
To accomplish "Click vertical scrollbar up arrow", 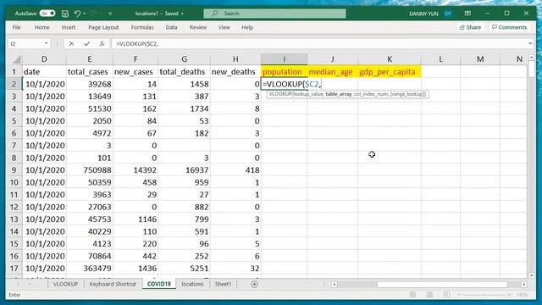I will 532,58.
